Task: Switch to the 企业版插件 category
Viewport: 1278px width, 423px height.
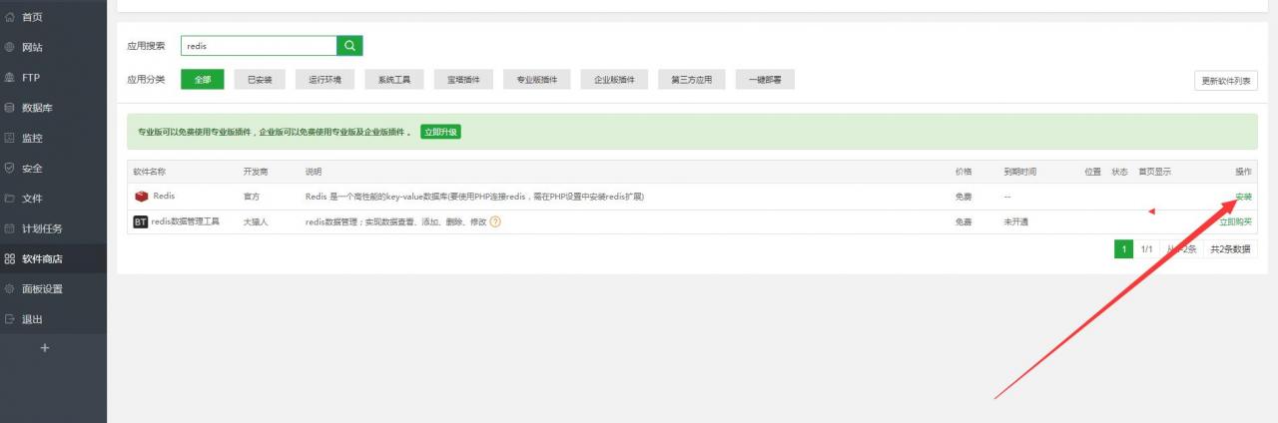Action: [614, 80]
